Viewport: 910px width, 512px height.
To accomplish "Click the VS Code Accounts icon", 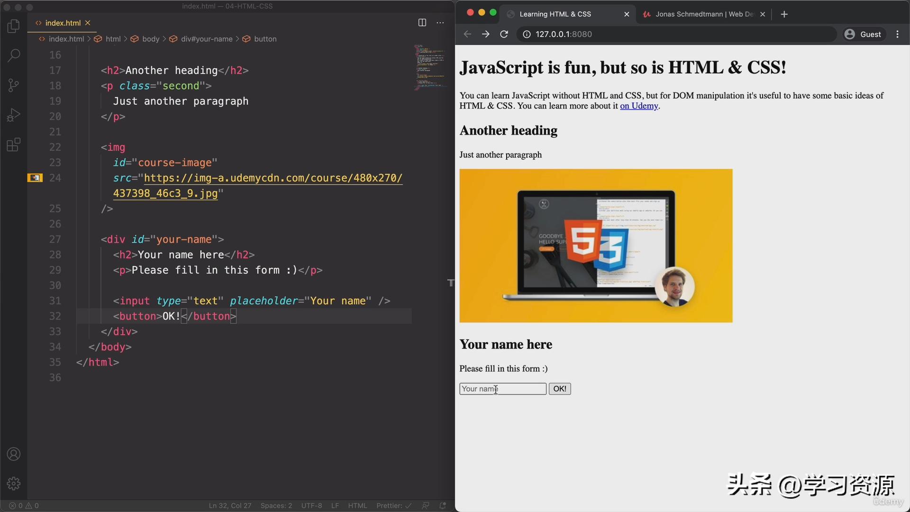I will tap(13, 454).
